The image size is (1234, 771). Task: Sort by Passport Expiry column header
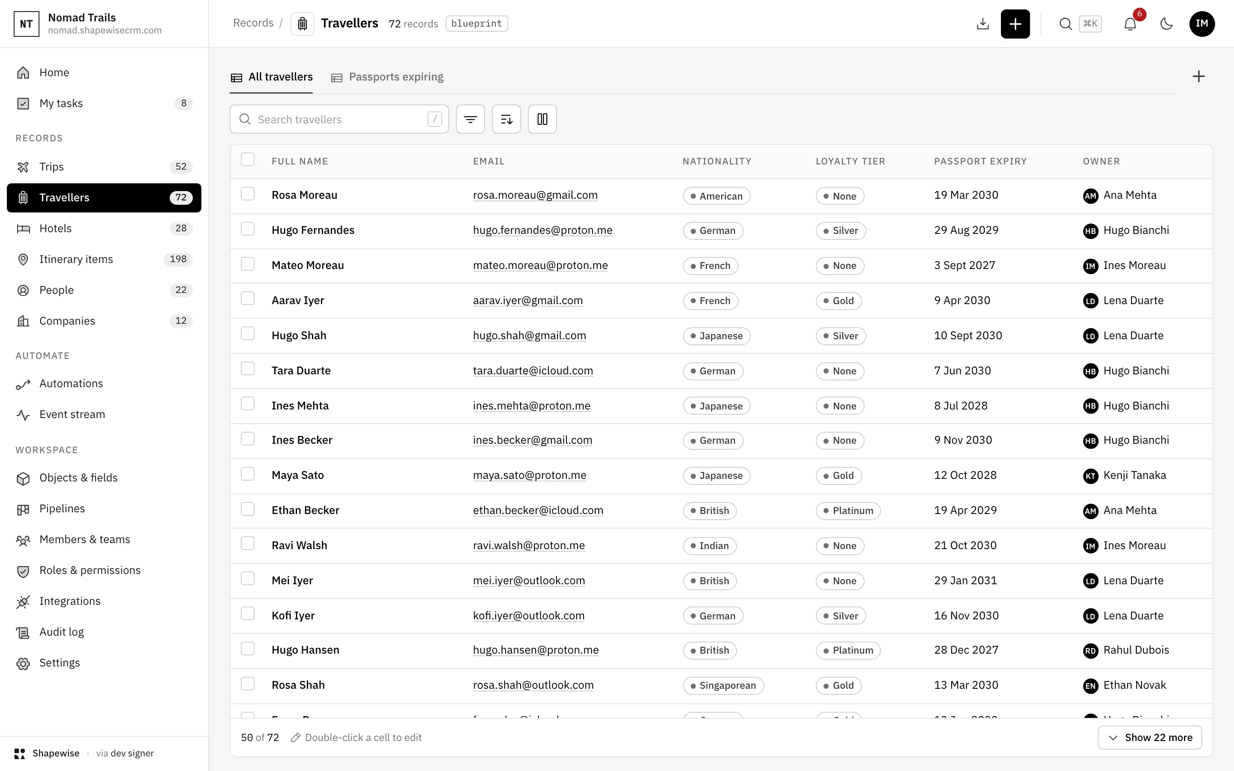click(980, 161)
